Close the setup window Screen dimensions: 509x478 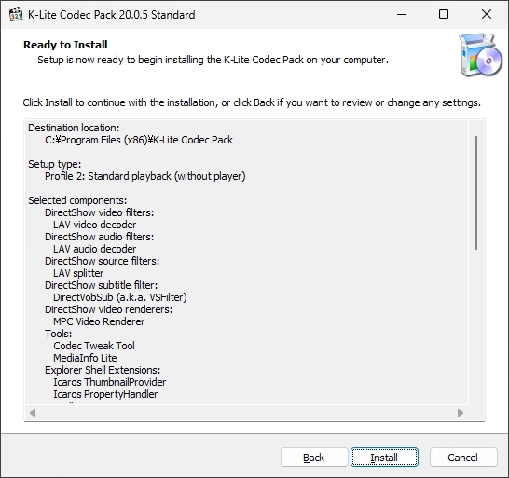tap(487, 14)
